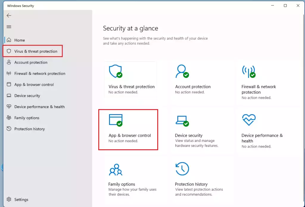This screenshot has height=207, width=305.
Task: Open Settings at bottom of sidebar
Action: click(x=21, y=200)
